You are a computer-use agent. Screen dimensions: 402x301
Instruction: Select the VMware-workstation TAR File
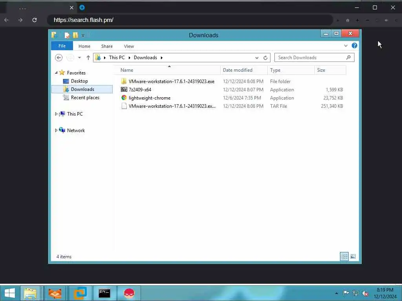pyautogui.click(x=232, y=106)
